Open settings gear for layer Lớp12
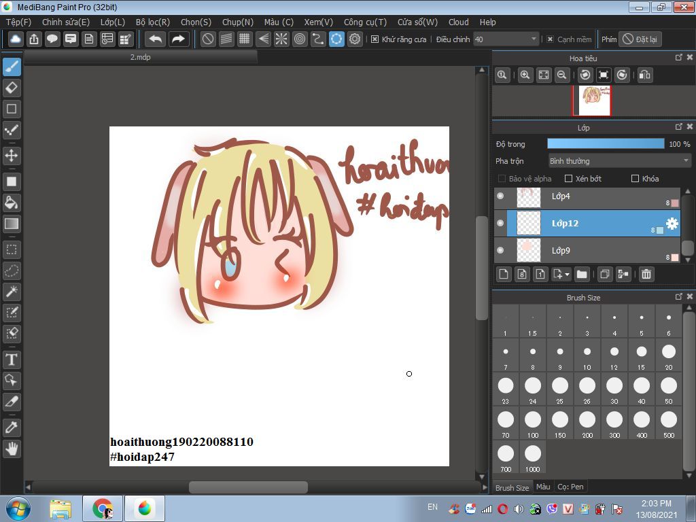The width and height of the screenshot is (696, 522). click(x=672, y=224)
